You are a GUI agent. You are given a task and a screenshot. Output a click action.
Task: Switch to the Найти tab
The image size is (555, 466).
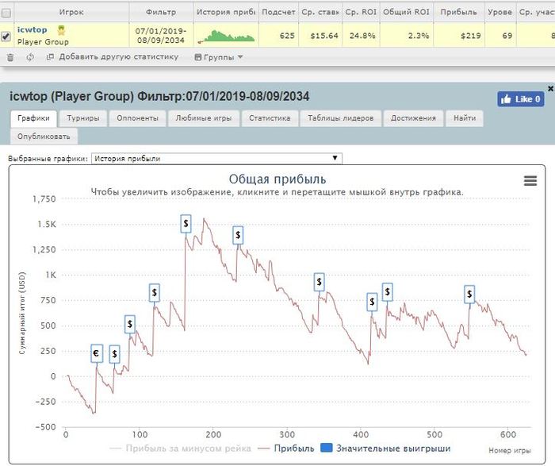[x=465, y=118]
